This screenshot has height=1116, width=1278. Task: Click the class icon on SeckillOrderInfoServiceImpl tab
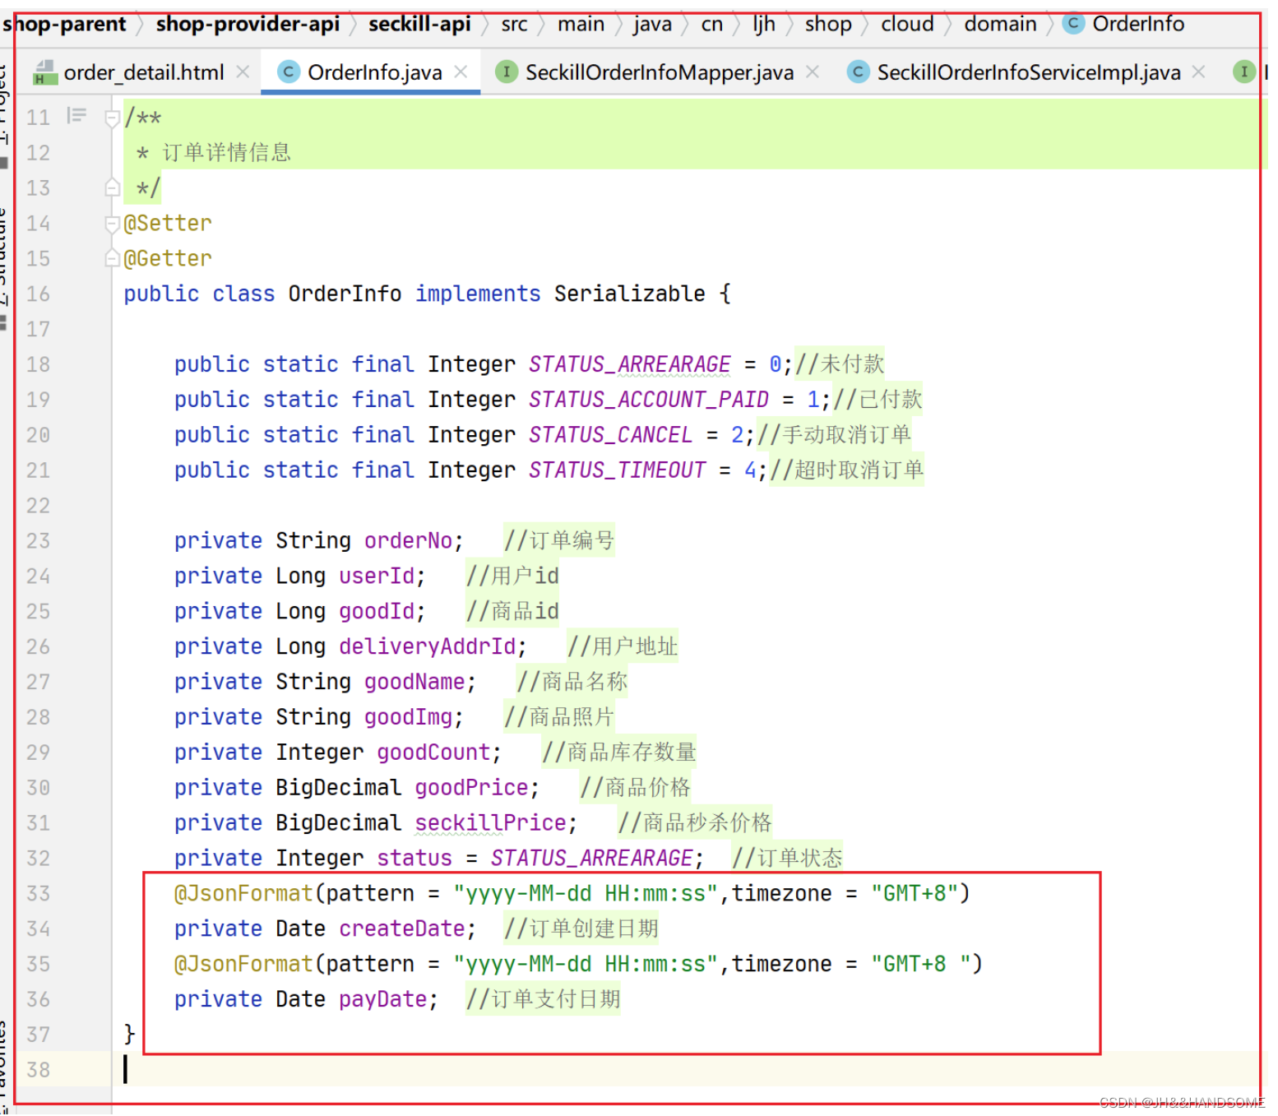tap(858, 72)
